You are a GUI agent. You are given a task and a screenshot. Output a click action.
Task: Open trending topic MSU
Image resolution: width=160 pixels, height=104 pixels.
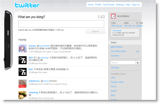tap(113, 95)
